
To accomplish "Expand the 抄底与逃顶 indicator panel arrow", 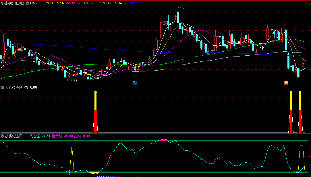I will click(3, 136).
